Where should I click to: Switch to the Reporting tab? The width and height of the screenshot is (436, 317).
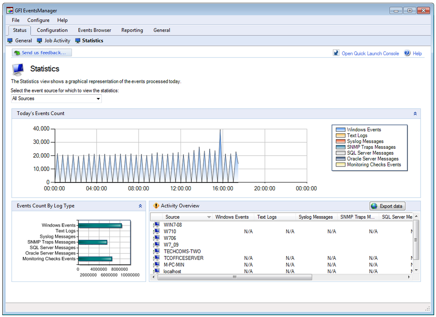(x=132, y=30)
